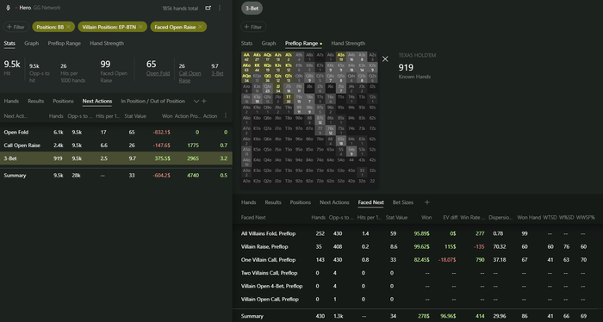Select the TT cell in range grid
Viewport: 603px width, 322px height.
pos(288,99)
